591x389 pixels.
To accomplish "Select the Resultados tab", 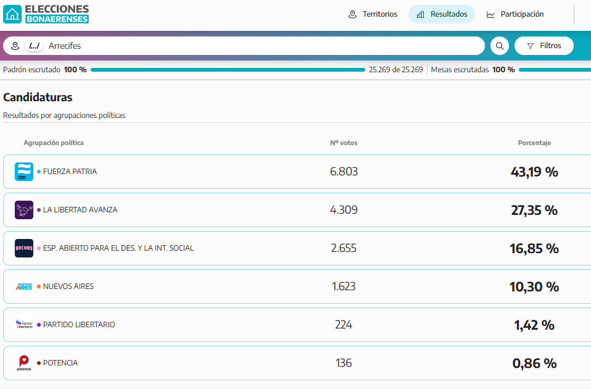I will coord(442,14).
